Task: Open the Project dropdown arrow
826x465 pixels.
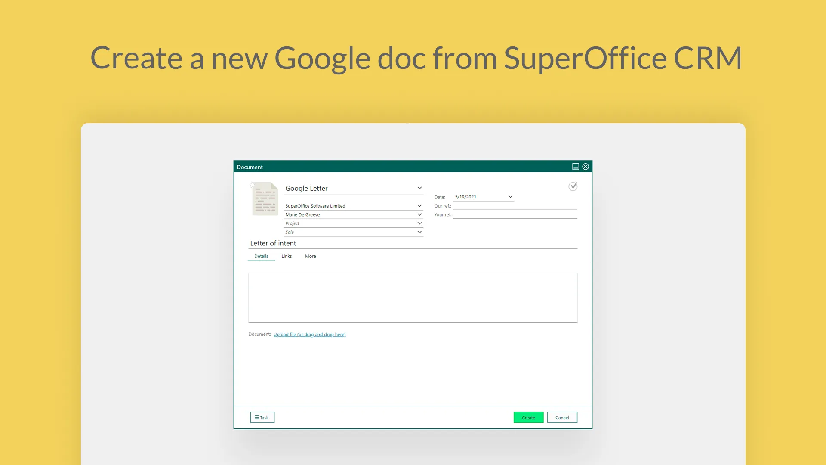Action: (x=419, y=223)
